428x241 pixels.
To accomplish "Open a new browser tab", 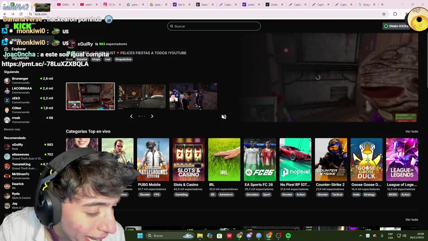I will pos(382,5).
